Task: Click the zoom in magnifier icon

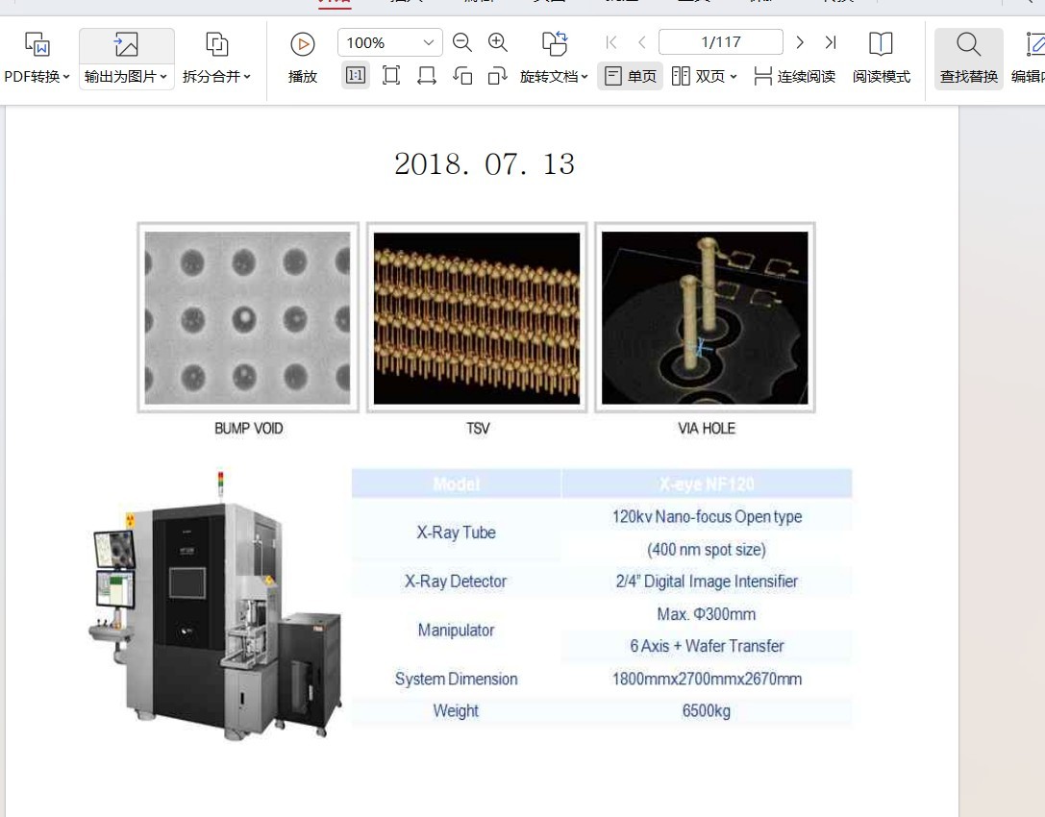Action: click(498, 42)
